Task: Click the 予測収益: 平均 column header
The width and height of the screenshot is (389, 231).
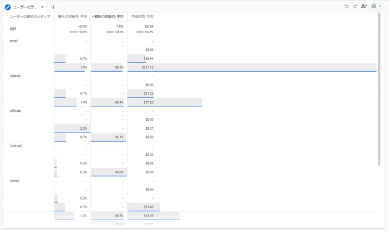Action: (142, 17)
